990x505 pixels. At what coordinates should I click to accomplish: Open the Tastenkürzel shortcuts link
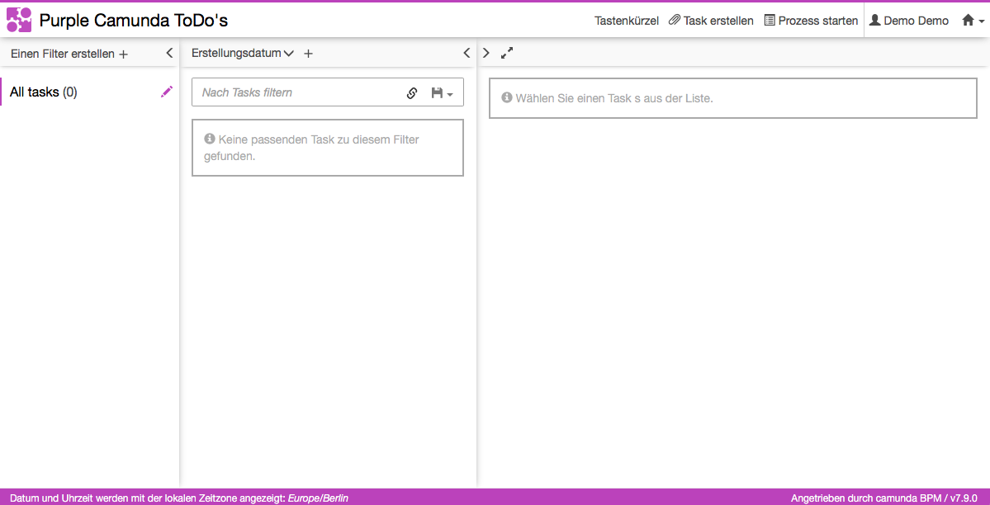(627, 20)
